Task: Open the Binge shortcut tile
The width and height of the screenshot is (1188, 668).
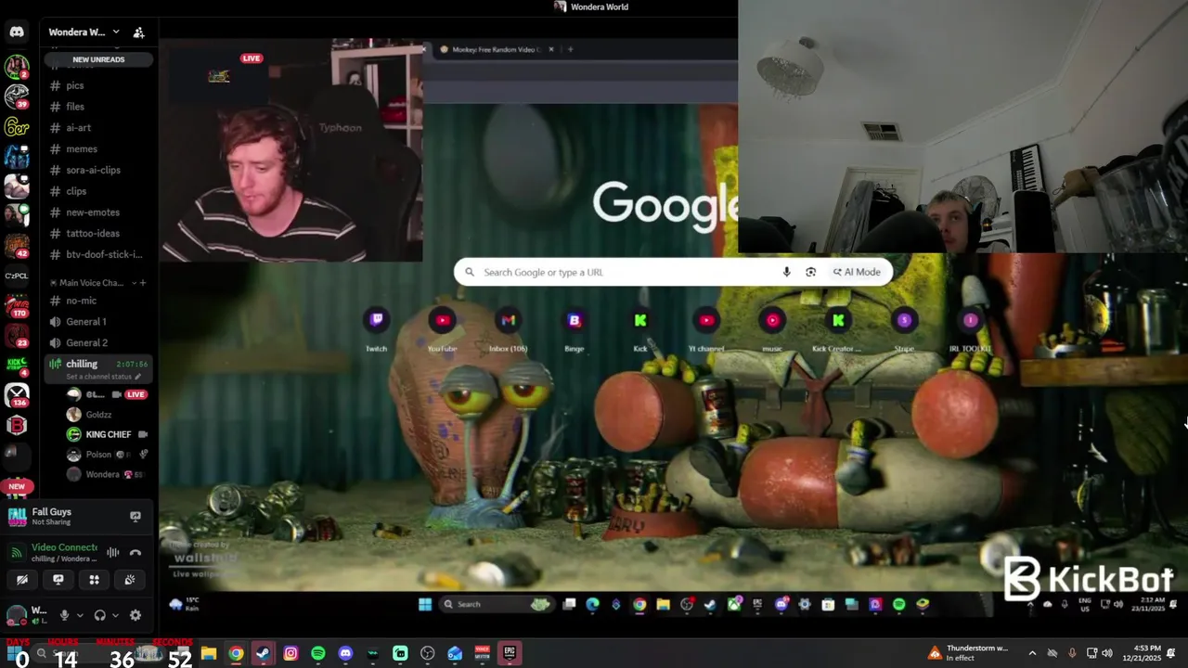Action: coord(575,321)
